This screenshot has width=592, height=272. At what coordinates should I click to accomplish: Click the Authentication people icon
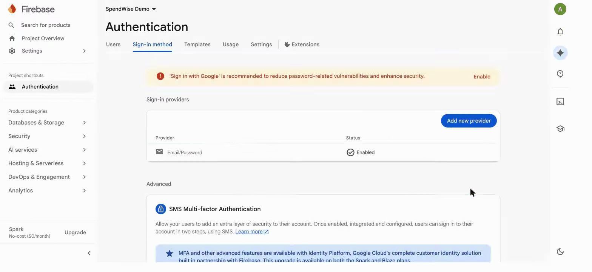tap(12, 87)
